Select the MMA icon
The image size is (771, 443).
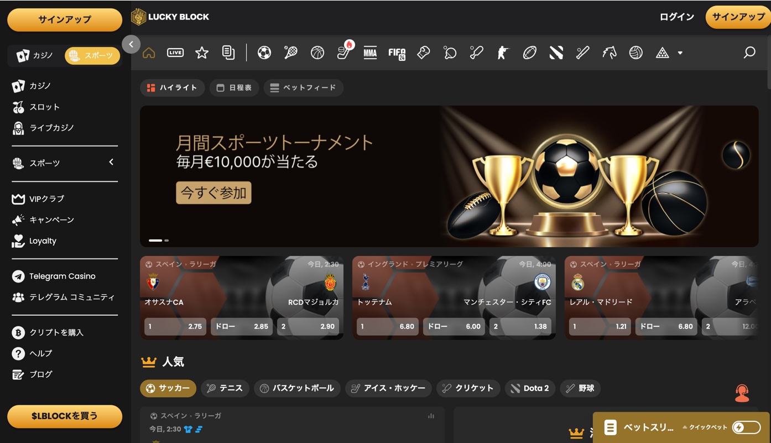coord(370,53)
